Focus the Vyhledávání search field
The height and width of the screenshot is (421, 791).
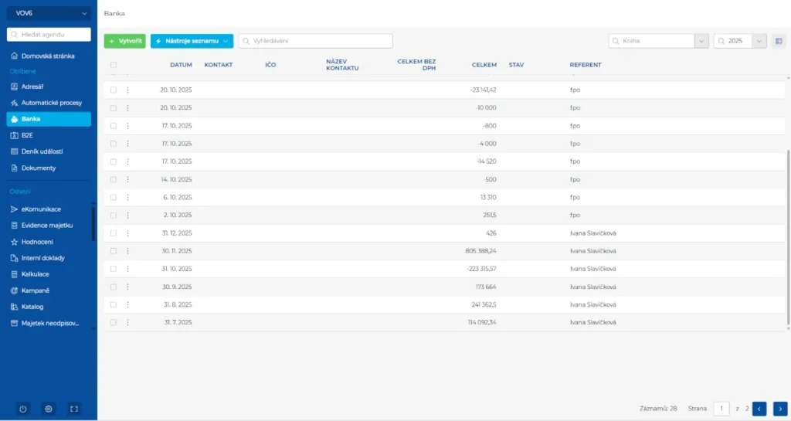coord(317,41)
